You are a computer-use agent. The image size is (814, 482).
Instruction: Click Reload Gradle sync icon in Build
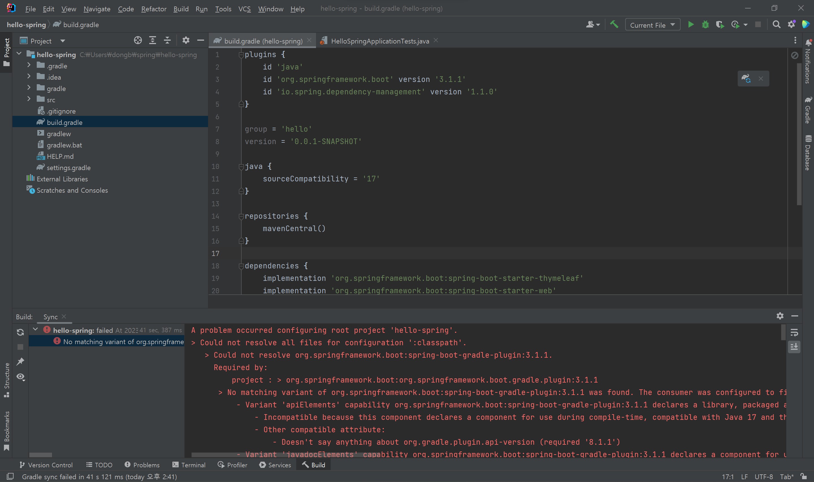coord(20,332)
